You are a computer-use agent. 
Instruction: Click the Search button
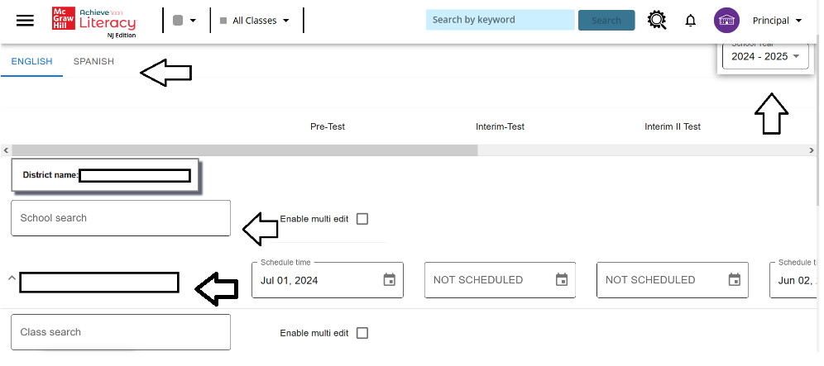(x=606, y=21)
